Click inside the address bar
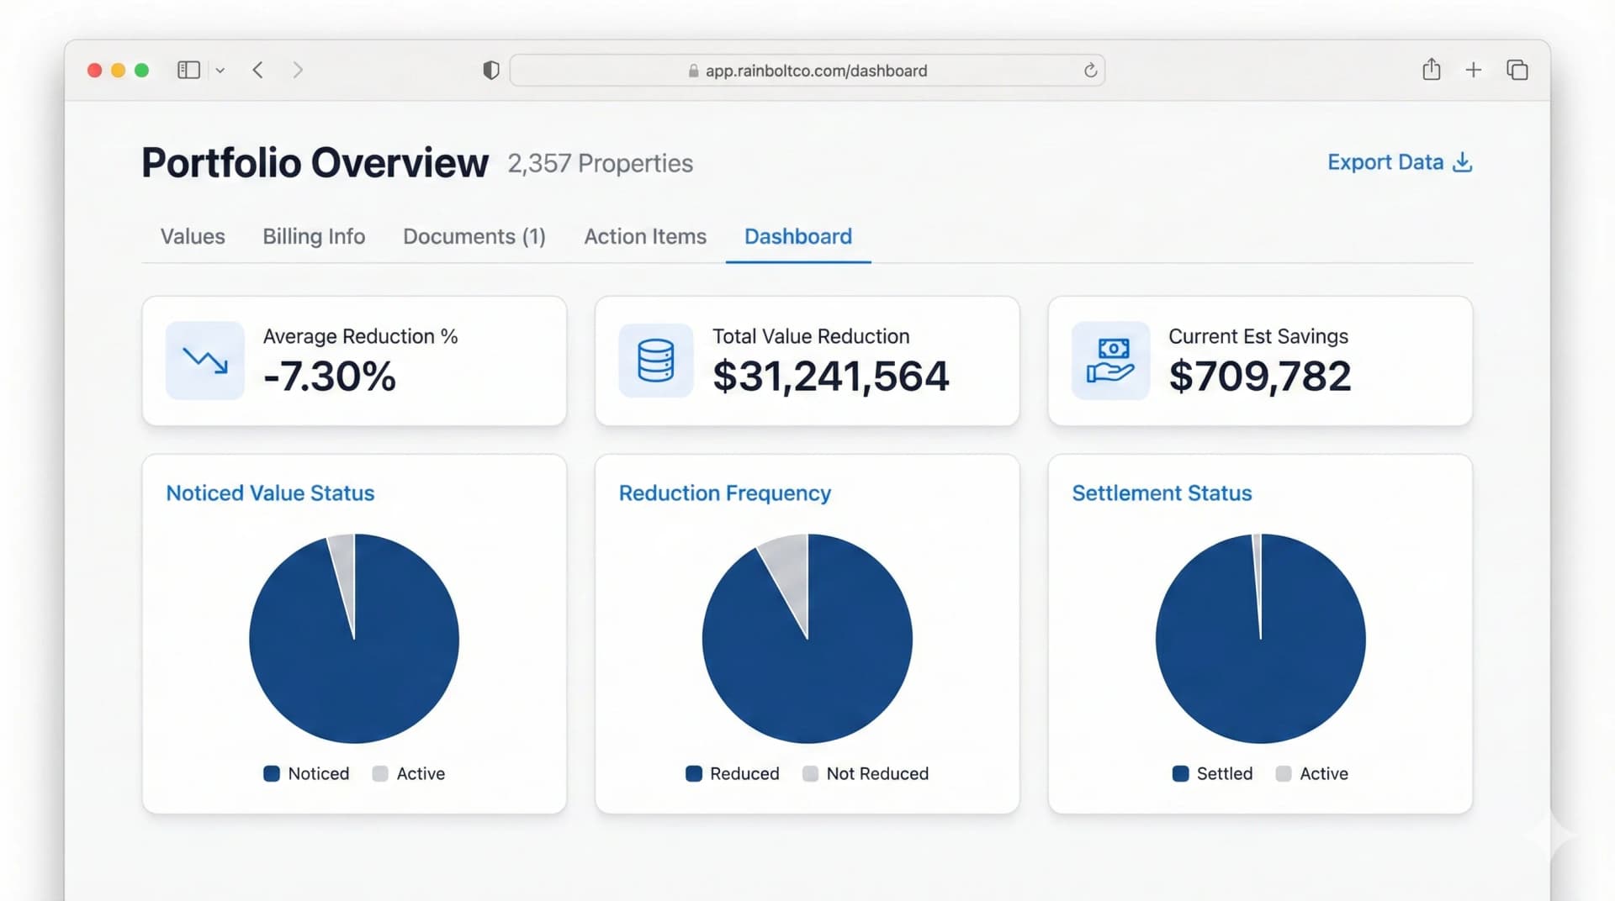1615x901 pixels. [x=807, y=71]
